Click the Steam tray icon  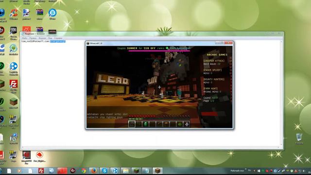coord(279,171)
